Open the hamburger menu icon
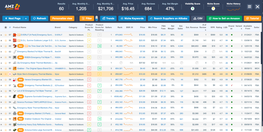The width and height of the screenshot is (263, 132). (250, 7)
